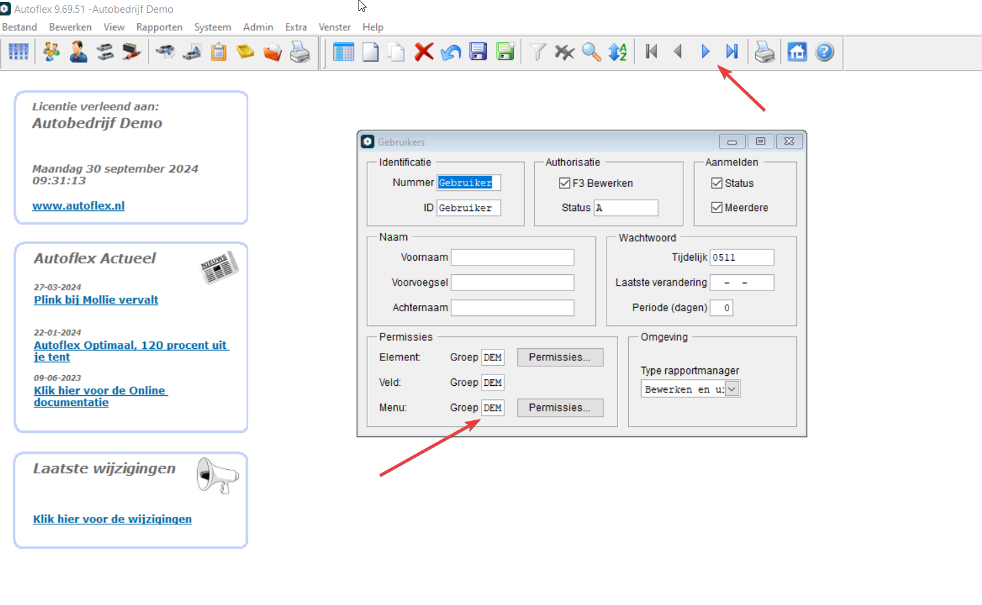Image resolution: width=982 pixels, height=605 pixels.
Task: Open the View menu
Action: coord(114,27)
